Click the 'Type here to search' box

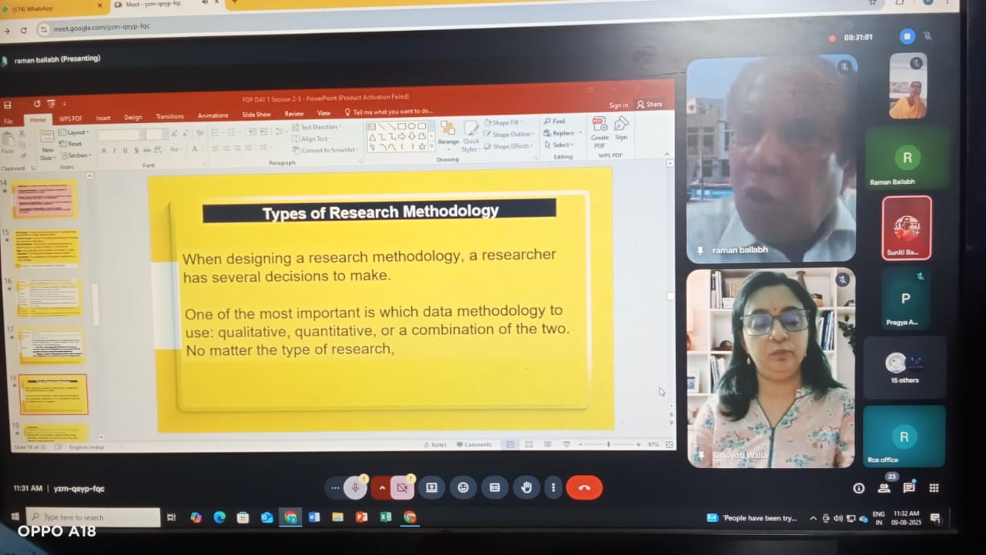coord(94,517)
